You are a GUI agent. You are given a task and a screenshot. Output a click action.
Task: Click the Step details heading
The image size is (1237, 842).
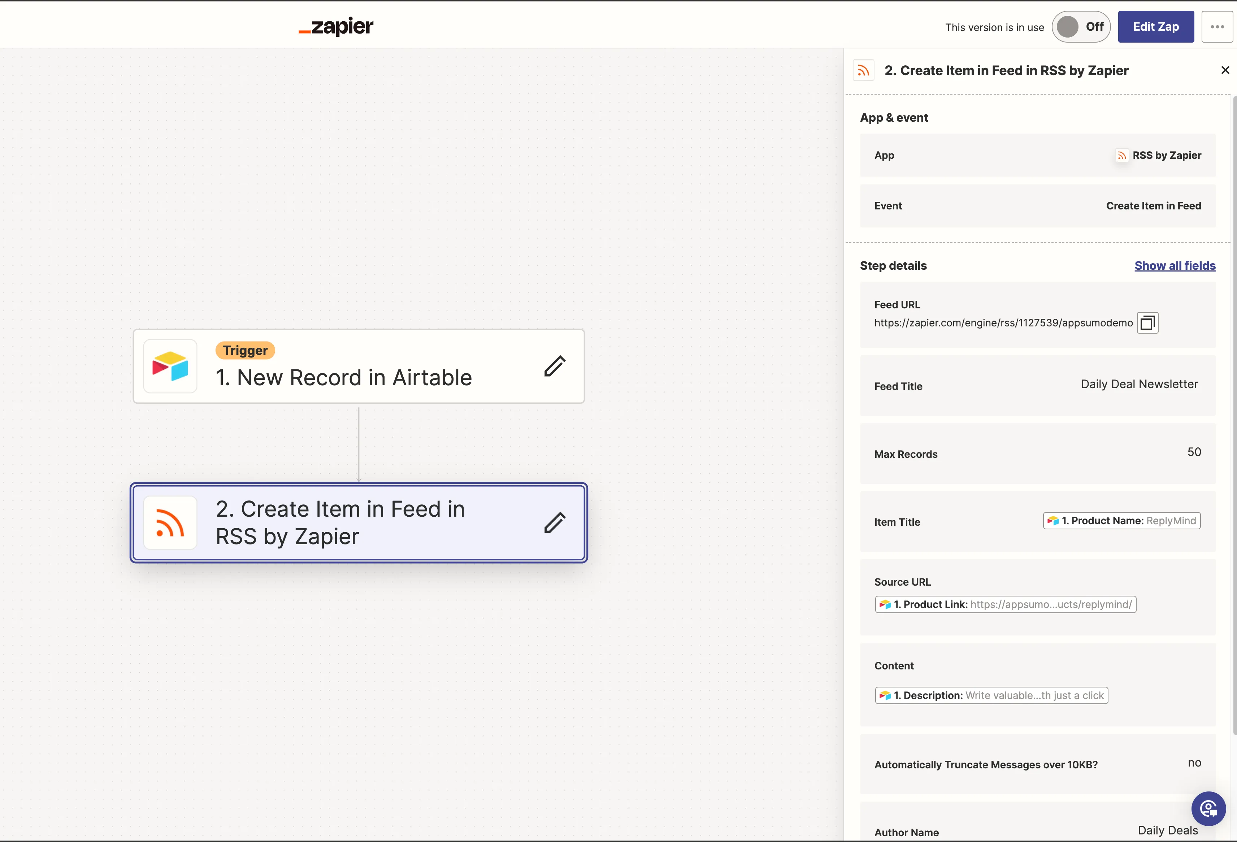click(x=893, y=266)
